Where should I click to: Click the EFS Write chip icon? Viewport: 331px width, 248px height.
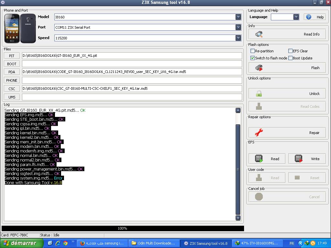pyautogui.click(x=298, y=159)
